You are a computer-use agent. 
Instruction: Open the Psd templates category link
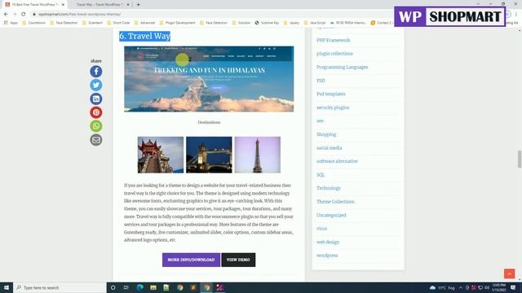[330, 94]
